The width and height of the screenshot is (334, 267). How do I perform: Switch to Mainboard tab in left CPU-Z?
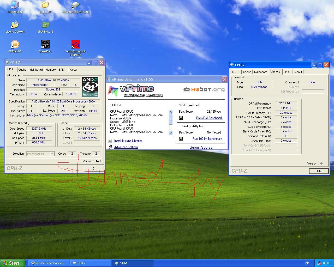(x=36, y=70)
